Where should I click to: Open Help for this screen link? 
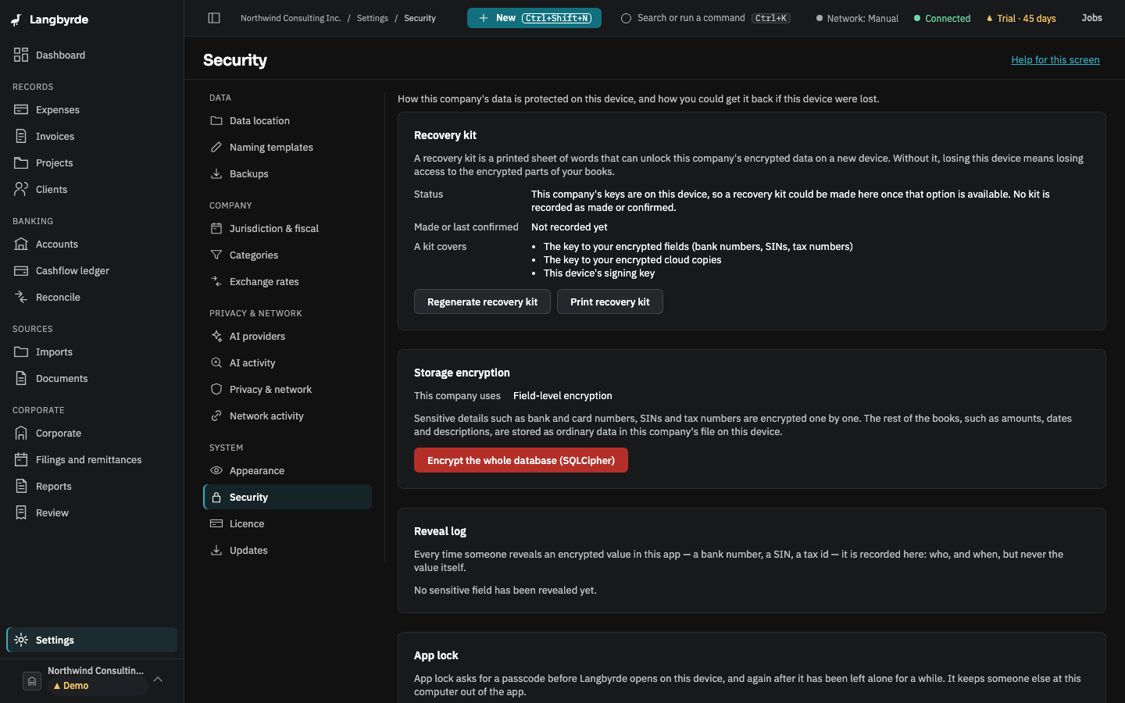[1055, 60]
